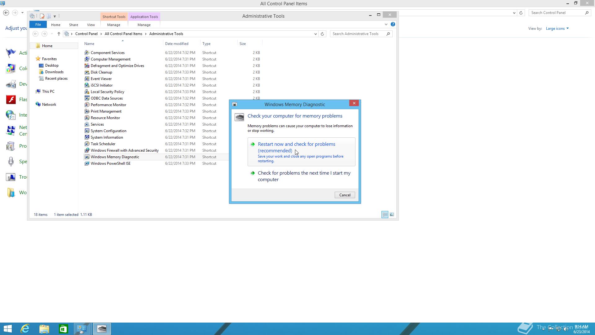595x335 pixels.
Task: Open File Explorer from the taskbar
Action: tap(44, 329)
